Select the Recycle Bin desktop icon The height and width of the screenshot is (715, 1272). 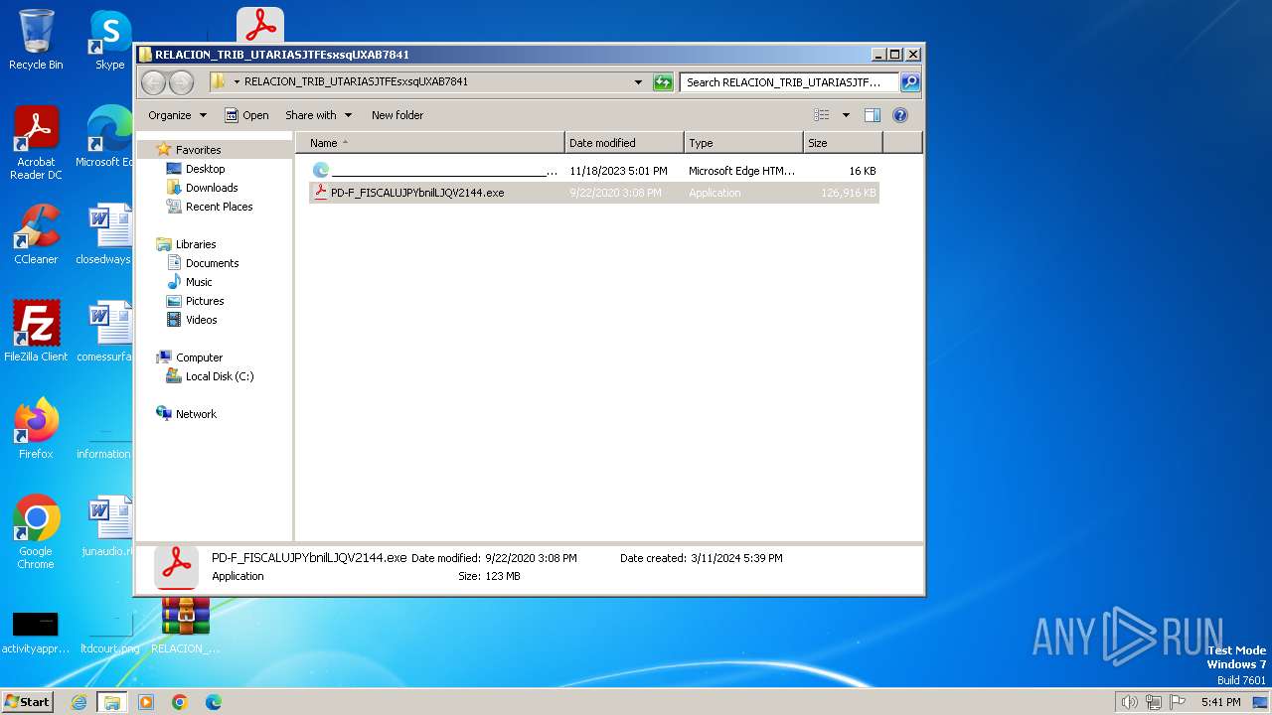(36, 40)
